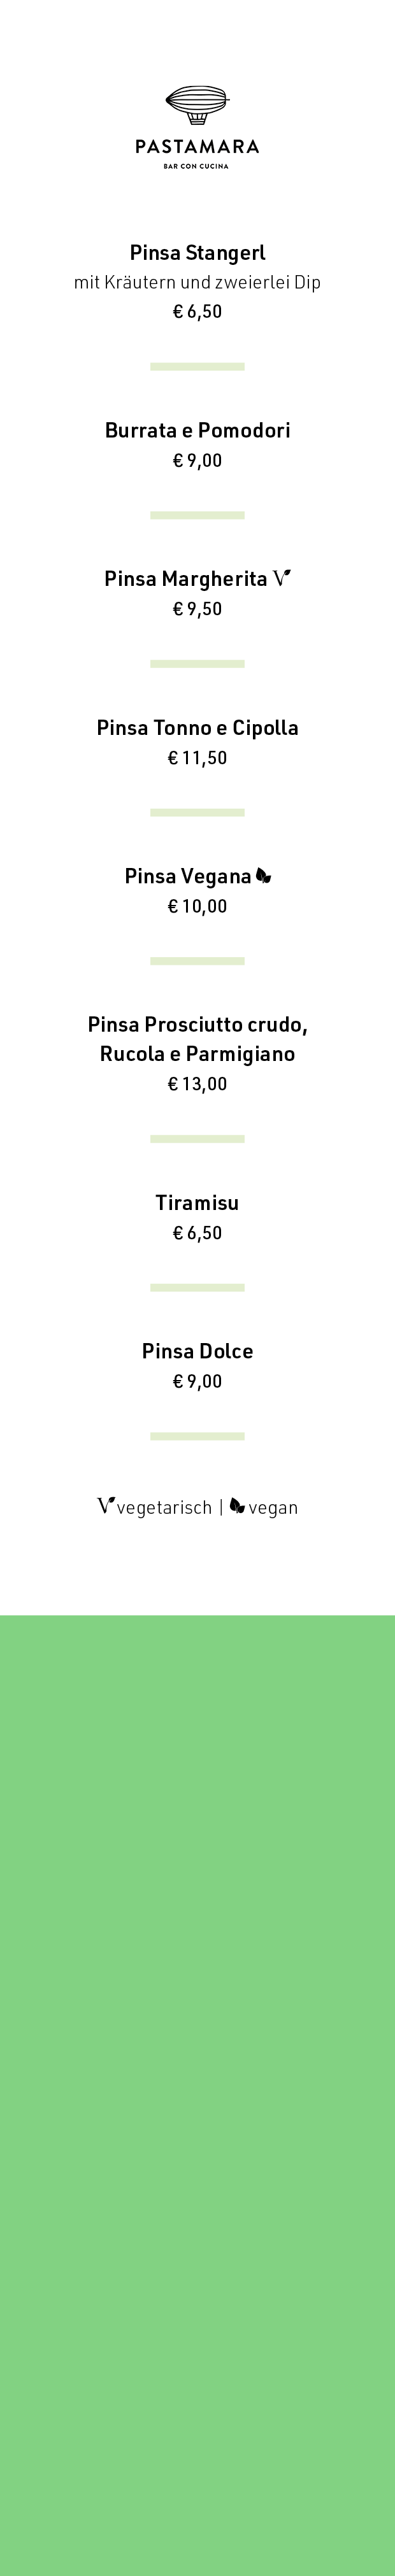Select the Pinsa Dolce menu item

click(x=197, y=1351)
